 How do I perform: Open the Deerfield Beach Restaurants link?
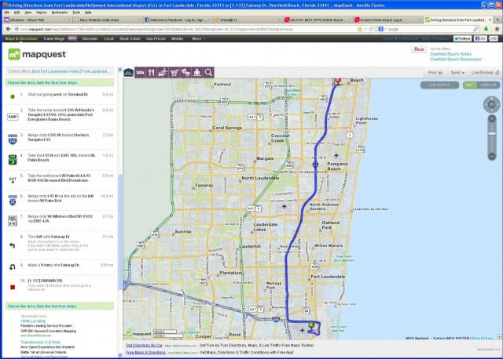coord(456,60)
